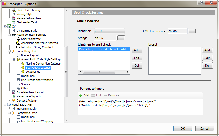The image size is (219, 136).
Task: Click Remove in Patterns to ignore toolbar
Action: [111, 95]
